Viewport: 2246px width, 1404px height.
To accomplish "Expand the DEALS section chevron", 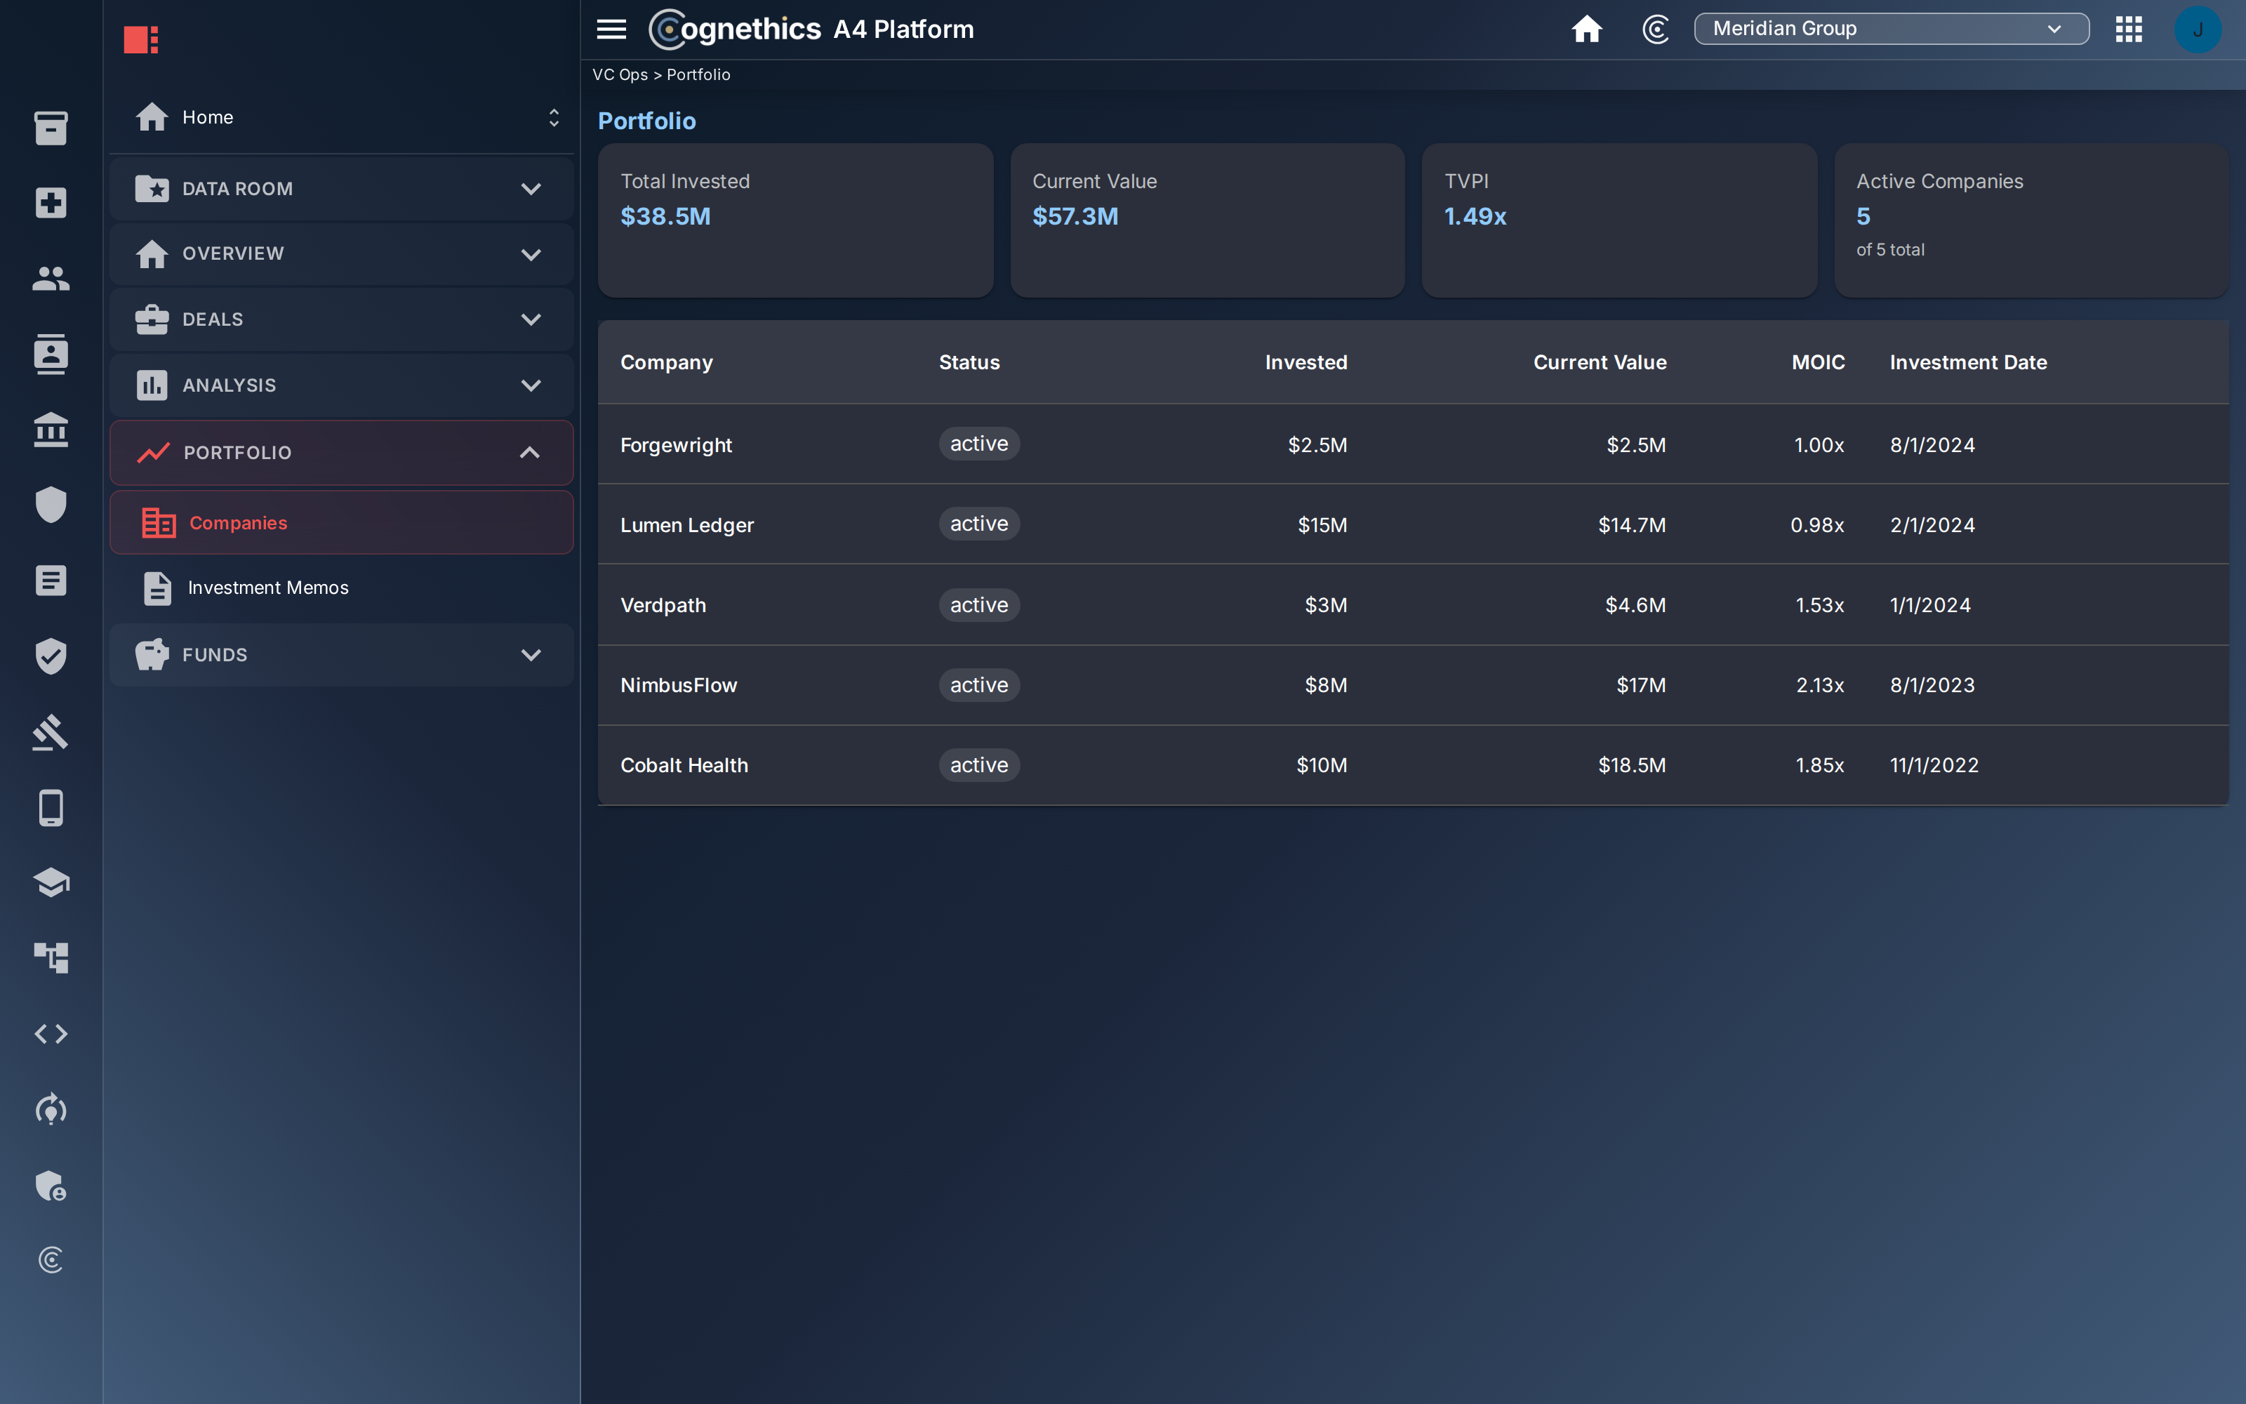I will point(531,319).
